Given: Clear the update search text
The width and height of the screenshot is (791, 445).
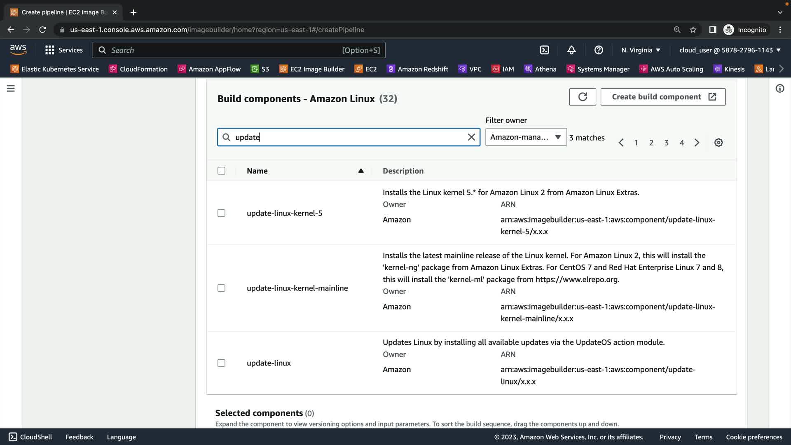Looking at the screenshot, I should pos(471,137).
